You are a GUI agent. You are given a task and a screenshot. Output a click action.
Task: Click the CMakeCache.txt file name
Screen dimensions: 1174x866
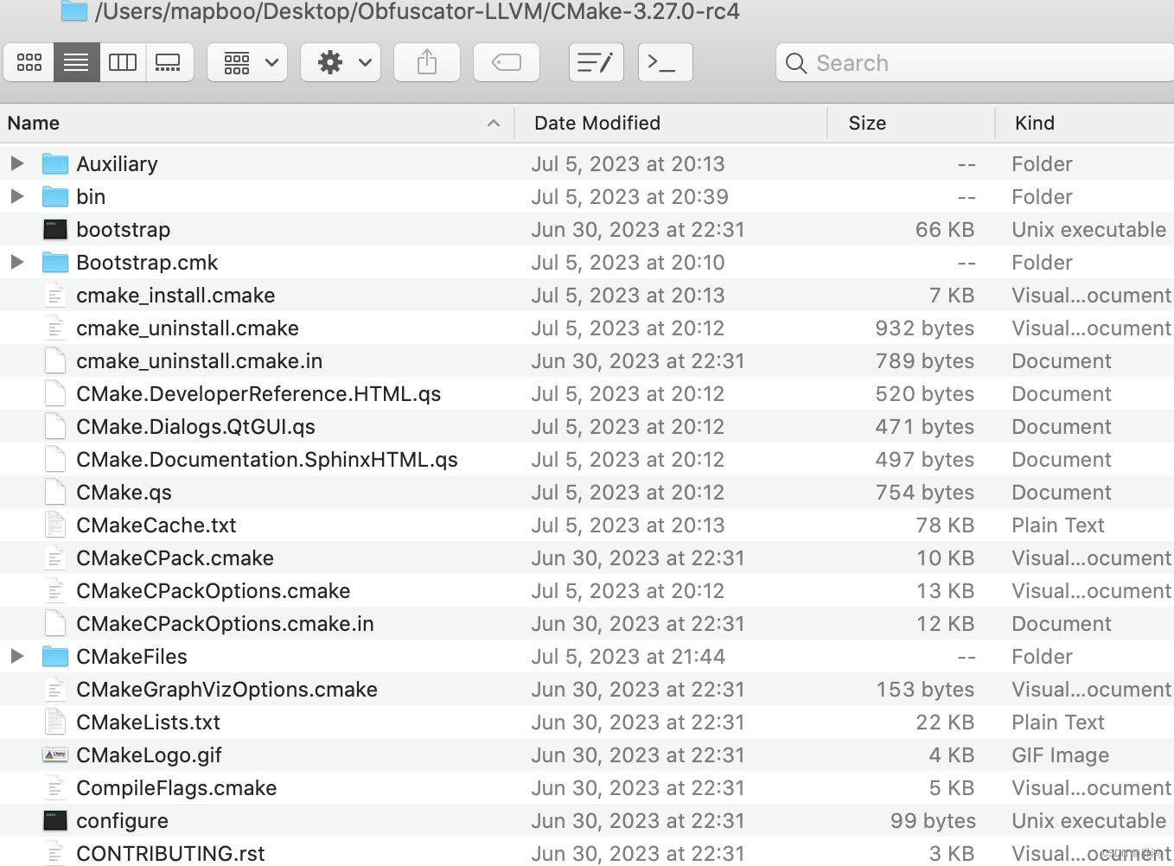[x=156, y=525]
